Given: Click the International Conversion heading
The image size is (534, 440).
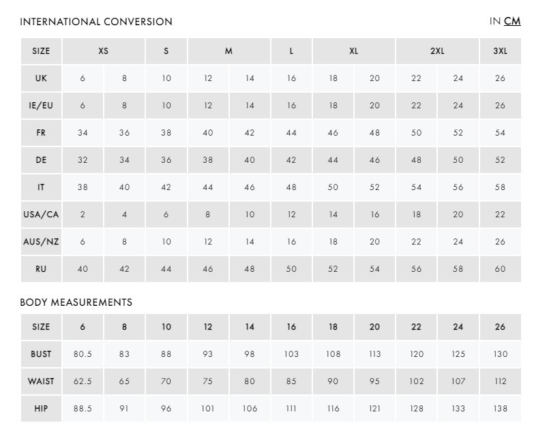Looking at the screenshot, I should pyautogui.click(x=96, y=22).
